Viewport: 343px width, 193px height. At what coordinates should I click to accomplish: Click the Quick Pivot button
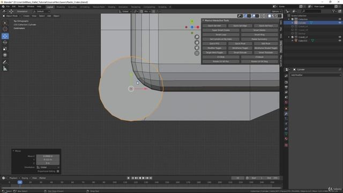(240, 43)
